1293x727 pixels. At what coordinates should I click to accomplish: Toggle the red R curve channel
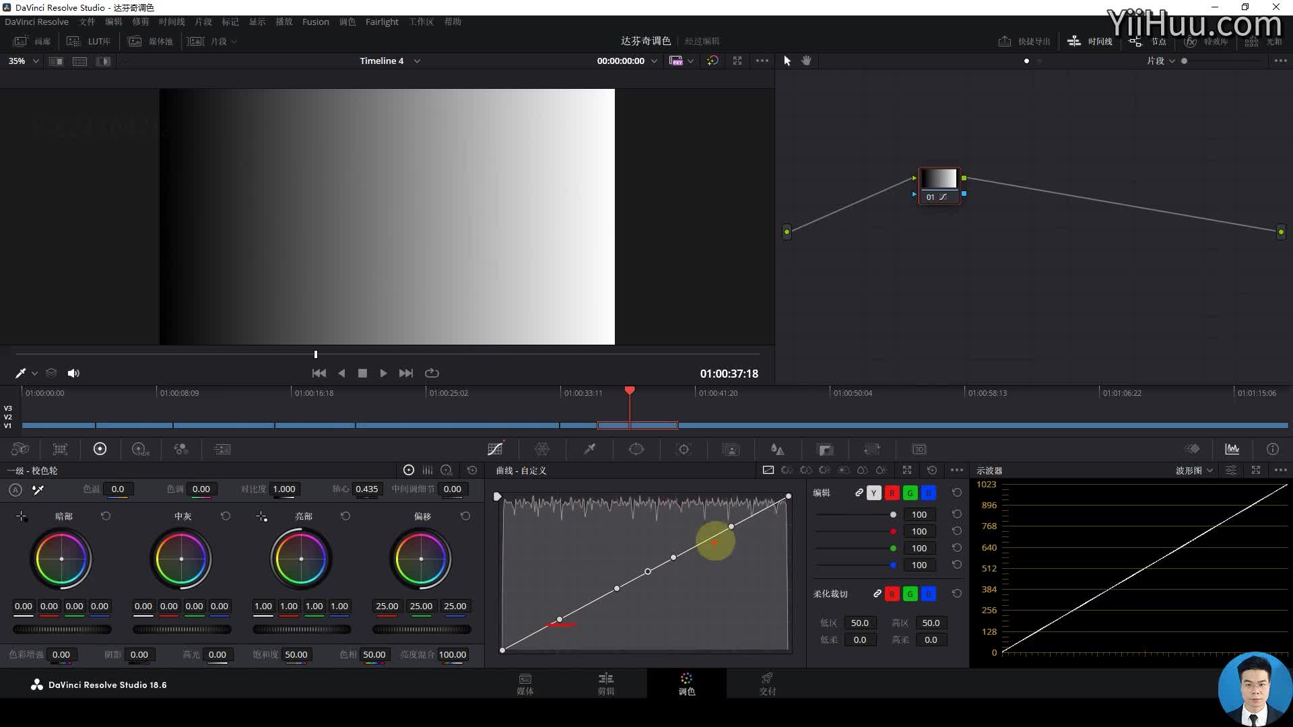(x=892, y=493)
